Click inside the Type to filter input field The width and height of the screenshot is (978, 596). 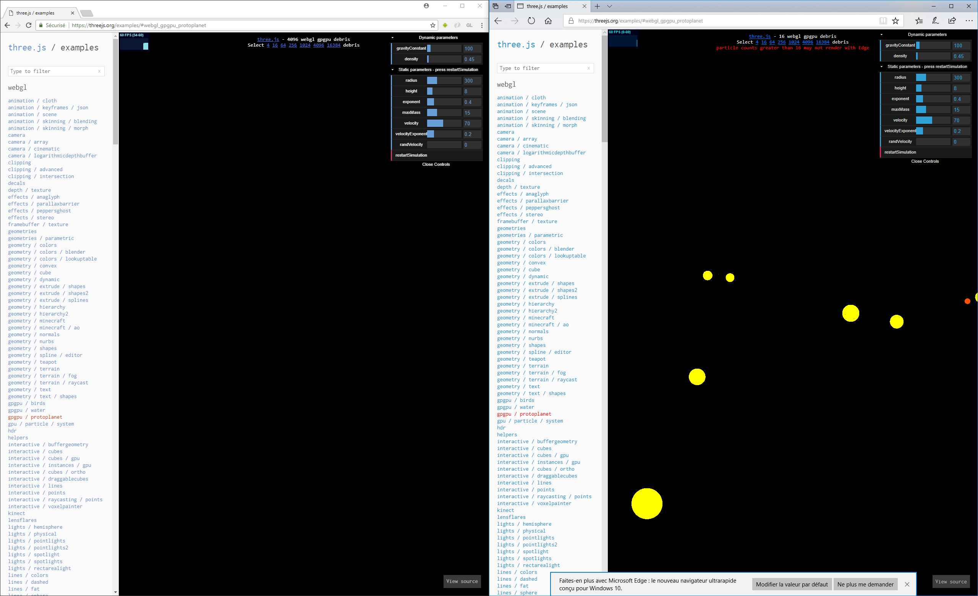point(52,71)
